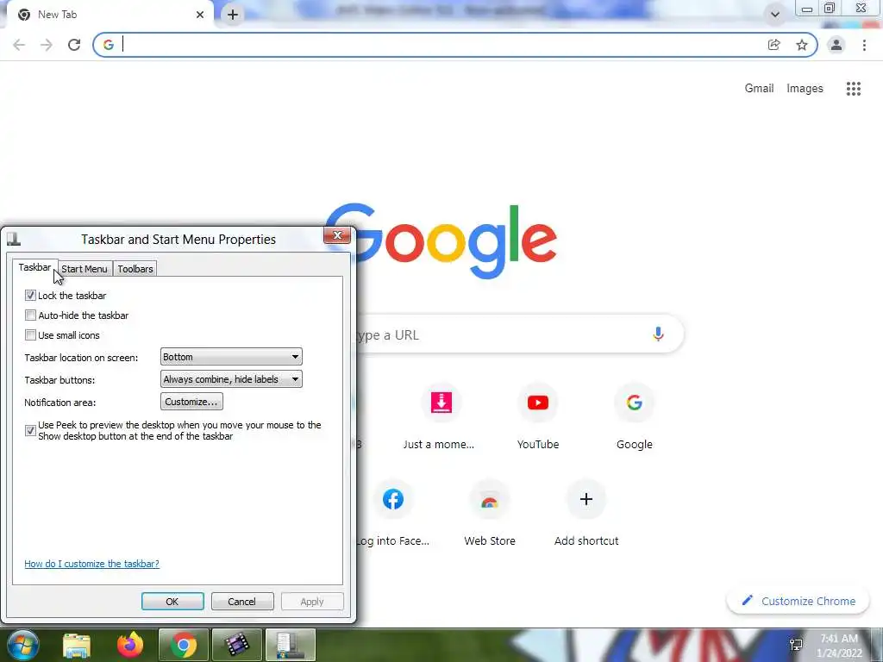Open the Just a mome... shortcut
This screenshot has height=662, width=883.
441,416
